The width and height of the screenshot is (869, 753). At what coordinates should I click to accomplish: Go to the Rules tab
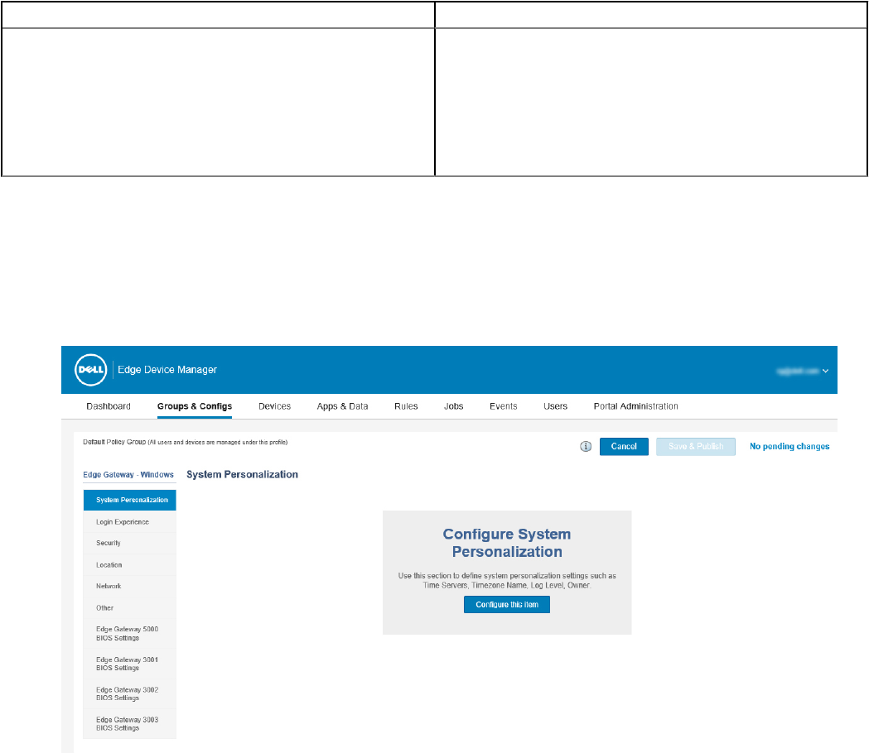pos(406,406)
